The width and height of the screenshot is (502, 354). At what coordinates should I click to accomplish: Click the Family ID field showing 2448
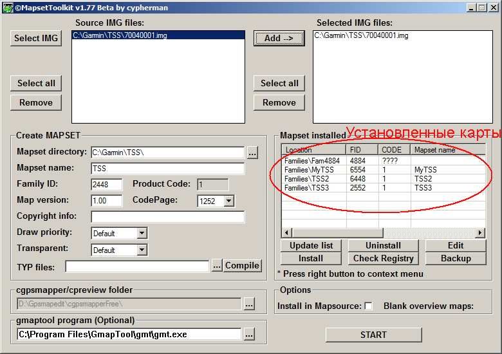tap(106, 184)
